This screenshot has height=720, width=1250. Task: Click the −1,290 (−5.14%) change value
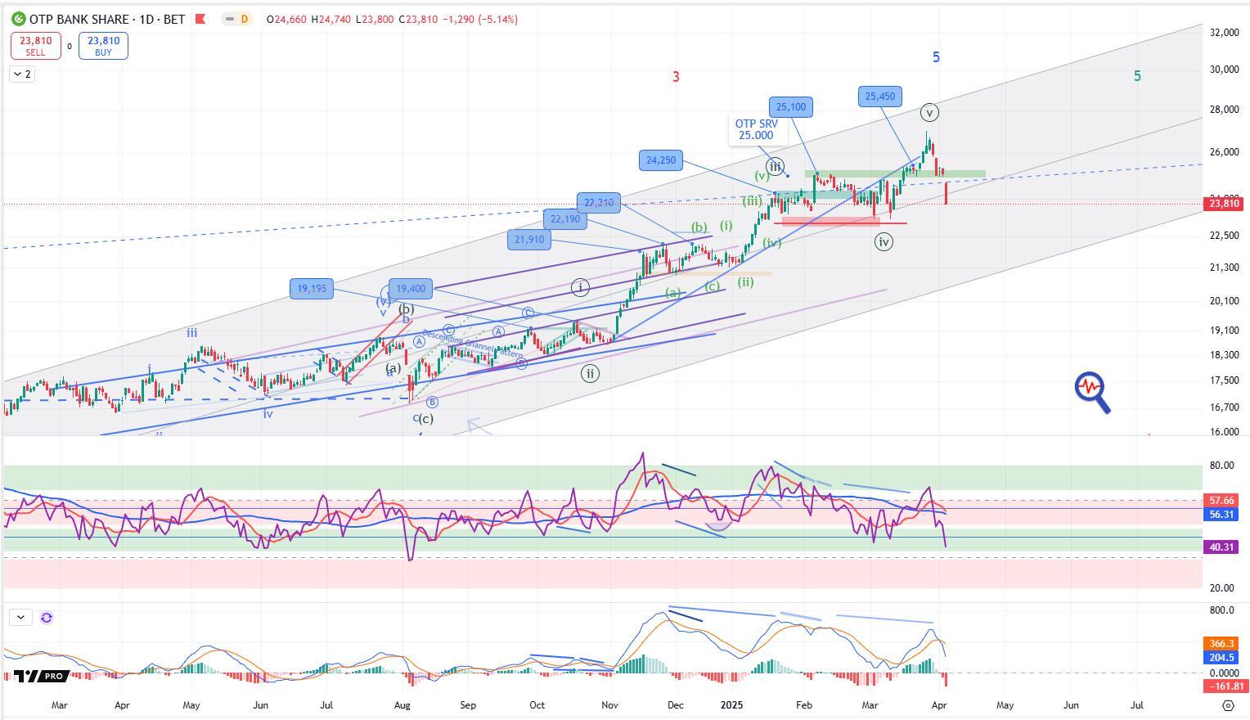tap(480, 19)
